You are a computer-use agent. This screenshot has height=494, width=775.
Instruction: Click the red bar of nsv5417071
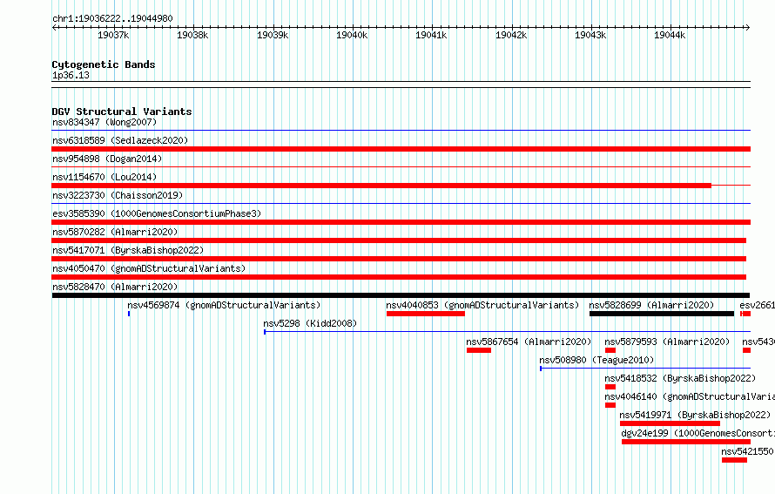399,259
